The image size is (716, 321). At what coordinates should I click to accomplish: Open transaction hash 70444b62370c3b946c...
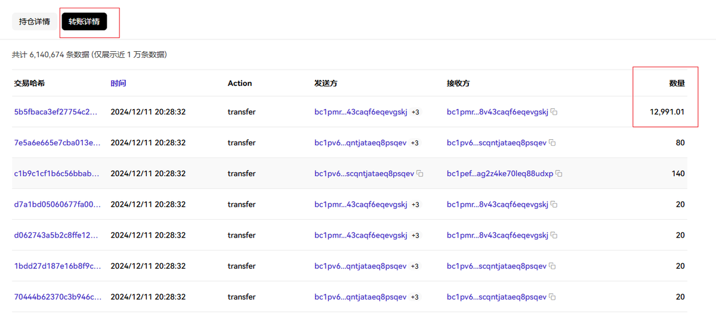[x=57, y=297]
